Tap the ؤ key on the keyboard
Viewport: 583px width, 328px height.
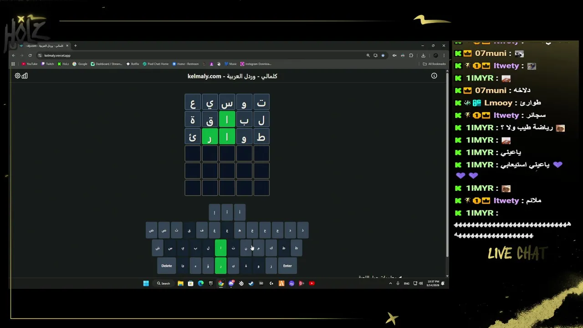pos(208,266)
